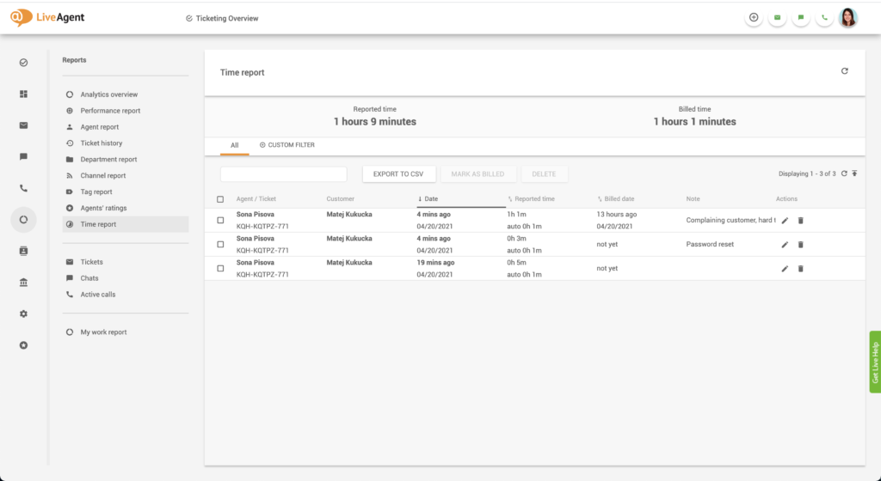Click the pencil edit icon for Password reset row

click(785, 245)
